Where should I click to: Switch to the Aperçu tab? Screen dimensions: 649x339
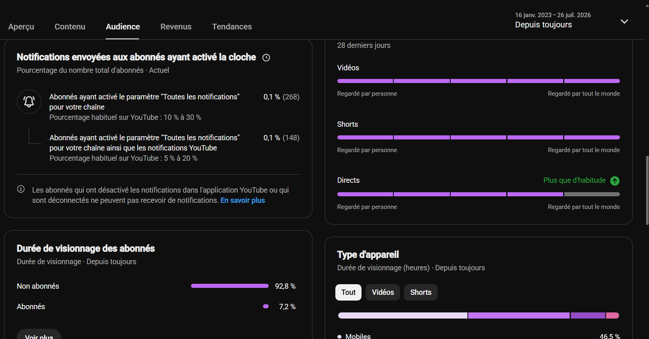coord(21,27)
